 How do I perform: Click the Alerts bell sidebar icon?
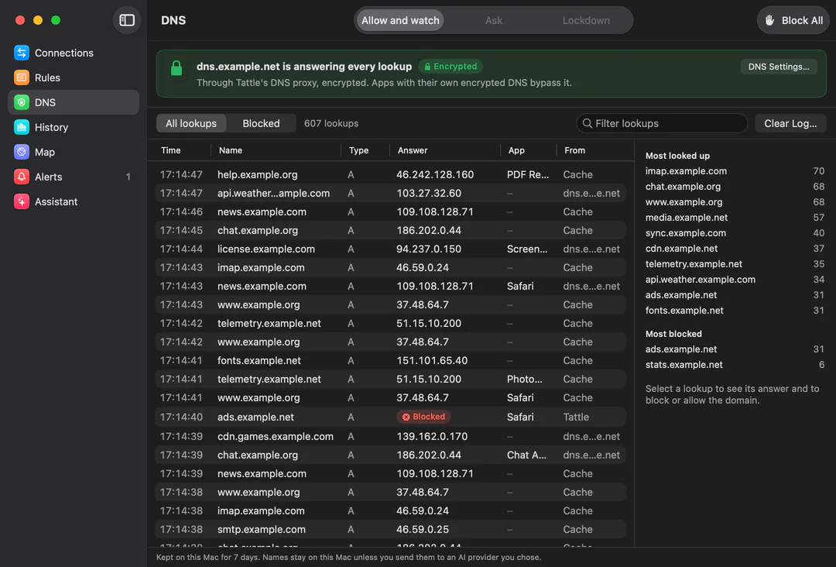22,177
